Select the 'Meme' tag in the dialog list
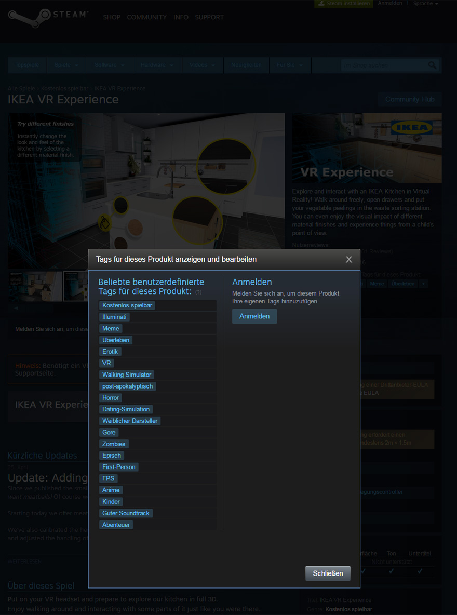Viewport: 457px width, 615px height. pyautogui.click(x=111, y=328)
